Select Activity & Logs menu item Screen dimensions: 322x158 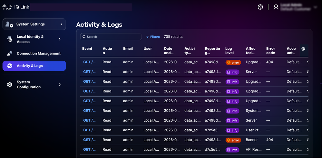tap(34, 66)
